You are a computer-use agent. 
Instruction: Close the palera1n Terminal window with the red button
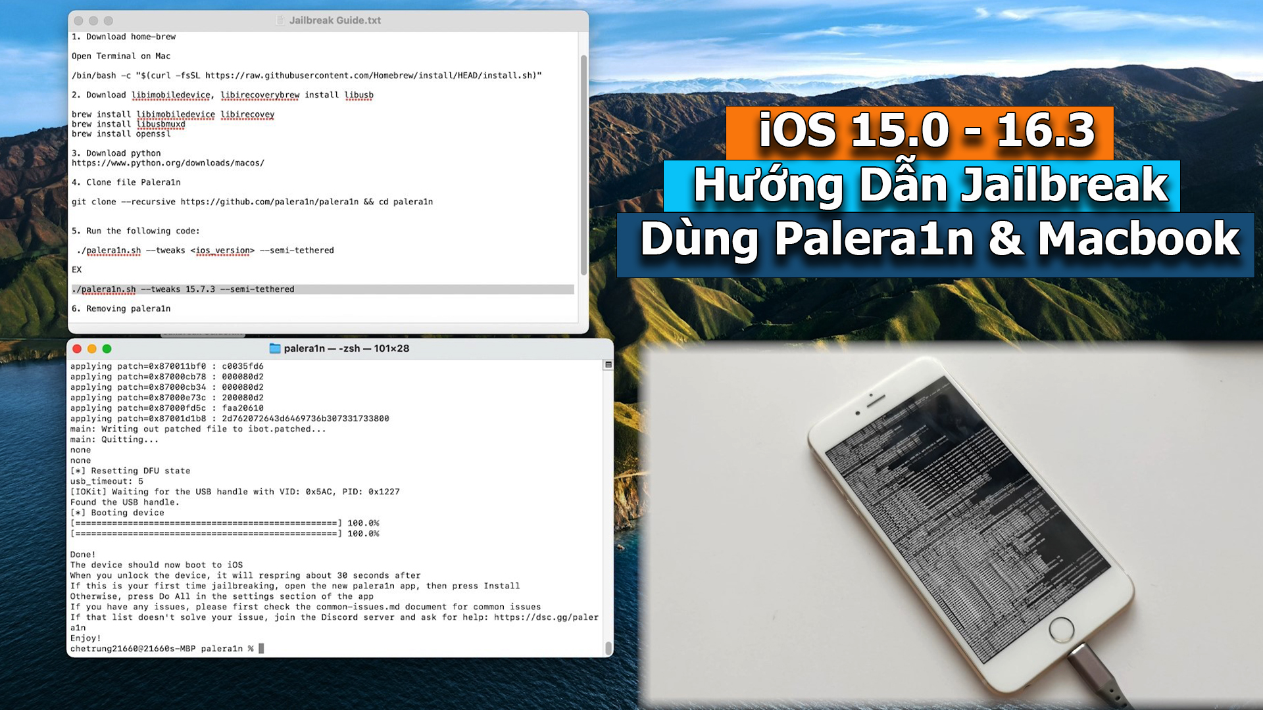[x=77, y=349]
